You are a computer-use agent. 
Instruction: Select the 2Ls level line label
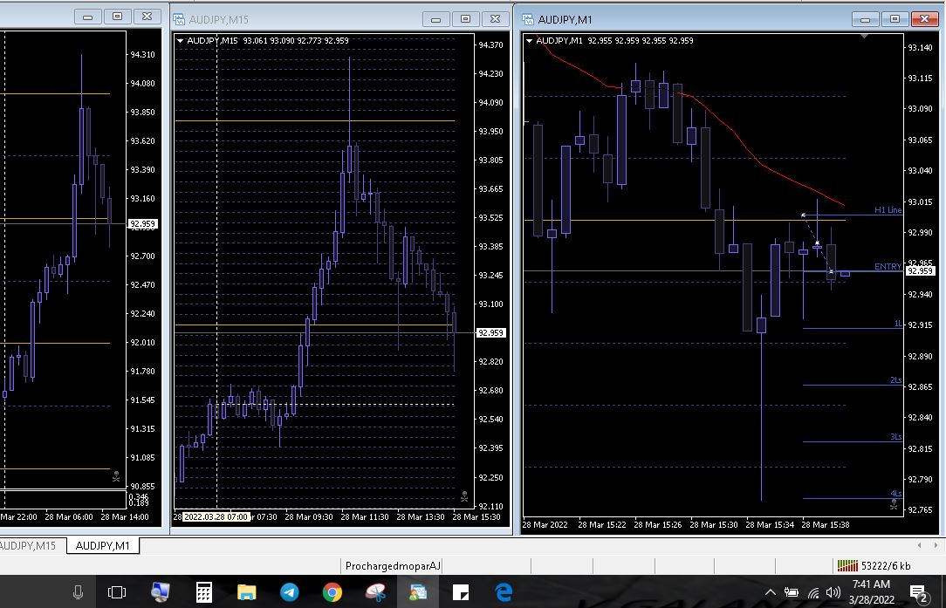[x=896, y=380]
